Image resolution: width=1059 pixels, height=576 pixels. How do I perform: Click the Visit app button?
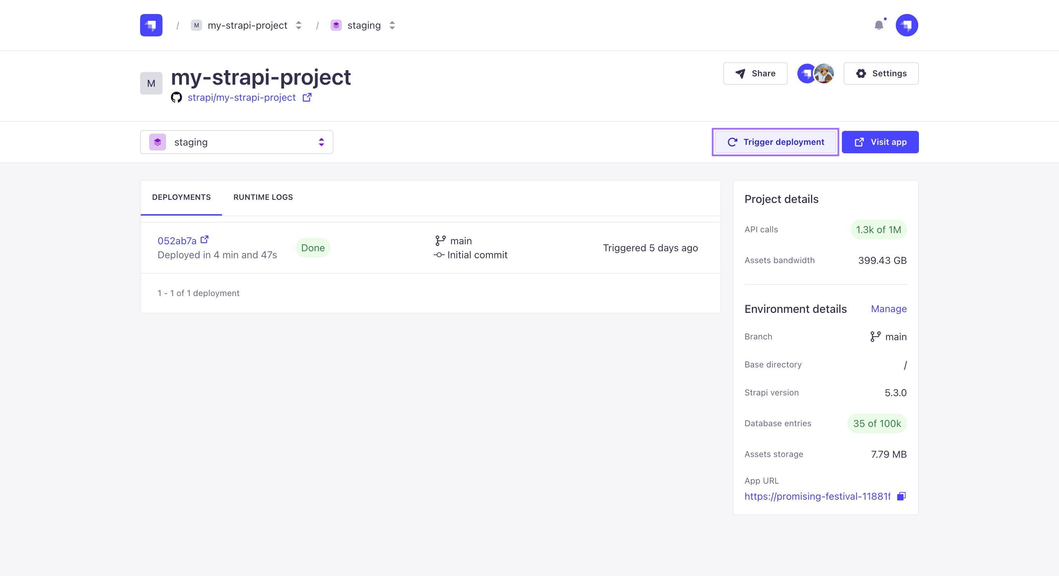(x=880, y=142)
